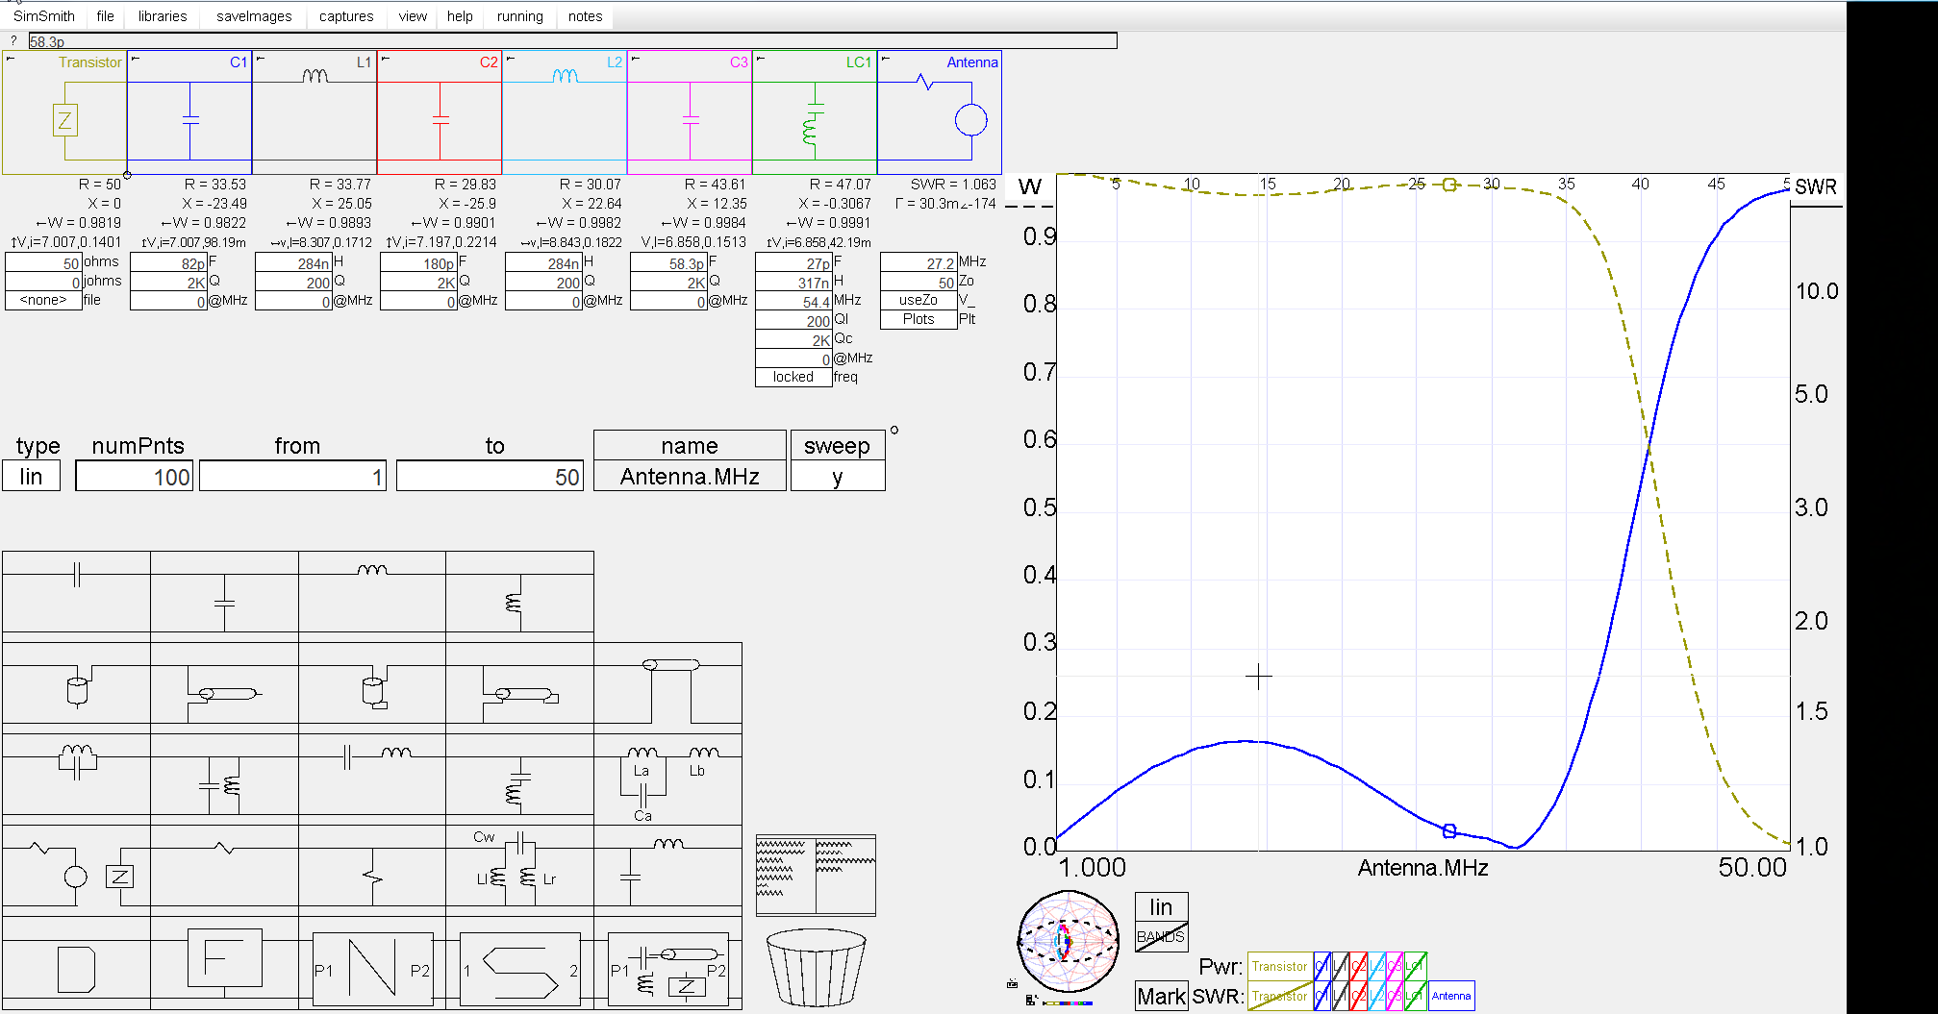Toggle Pwr plot for Transistor

pyautogui.click(x=1279, y=966)
